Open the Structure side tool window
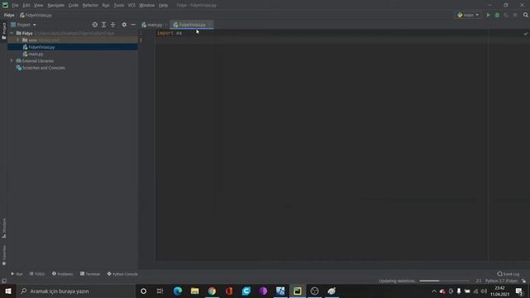Image resolution: width=530 pixels, height=298 pixels. 4,228
